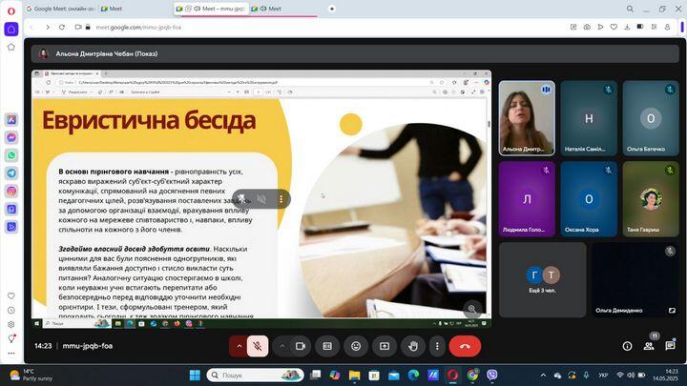Zoom in the shared presentation magnifier icon
The width and height of the screenshot is (687, 386).
point(472,309)
